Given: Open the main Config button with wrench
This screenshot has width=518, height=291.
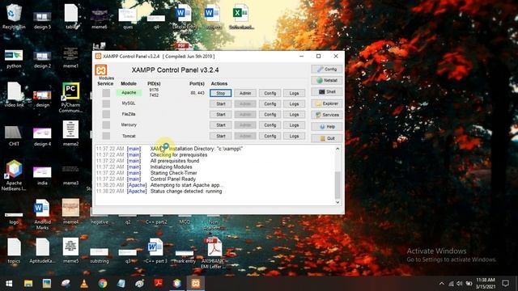Looking at the screenshot, I should point(327,69).
